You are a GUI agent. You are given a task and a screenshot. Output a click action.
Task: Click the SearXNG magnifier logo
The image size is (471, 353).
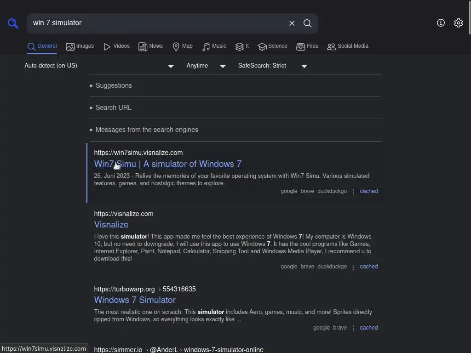point(13,23)
